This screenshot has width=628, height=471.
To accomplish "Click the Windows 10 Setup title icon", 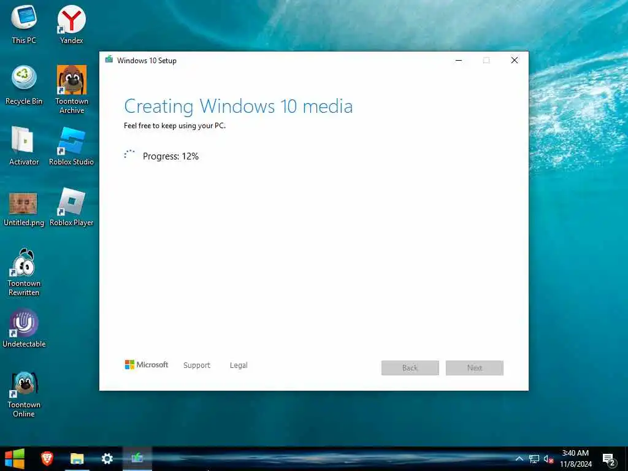I will click(x=109, y=59).
